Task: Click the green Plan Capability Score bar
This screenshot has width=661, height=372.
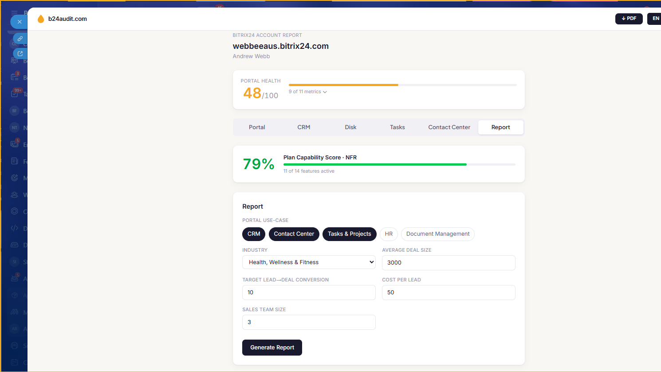Action: point(375,165)
